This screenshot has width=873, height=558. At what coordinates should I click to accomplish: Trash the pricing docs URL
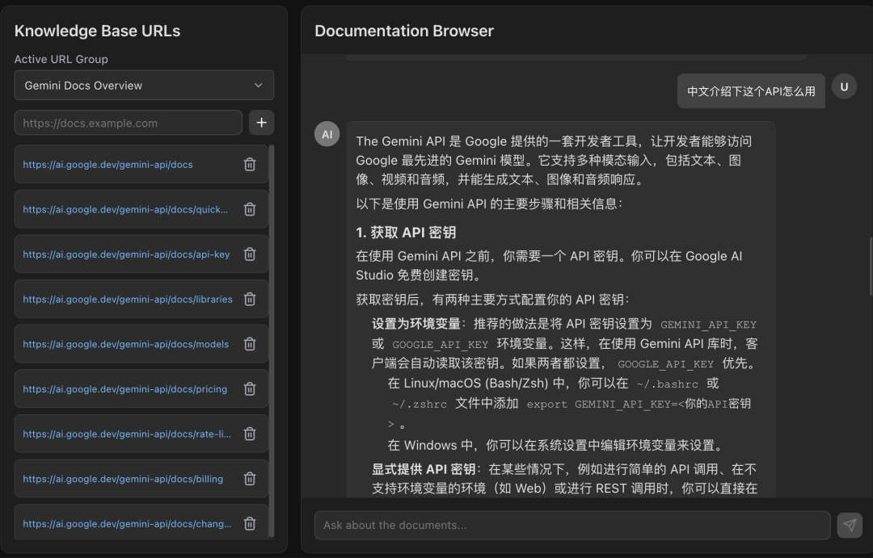click(x=250, y=389)
